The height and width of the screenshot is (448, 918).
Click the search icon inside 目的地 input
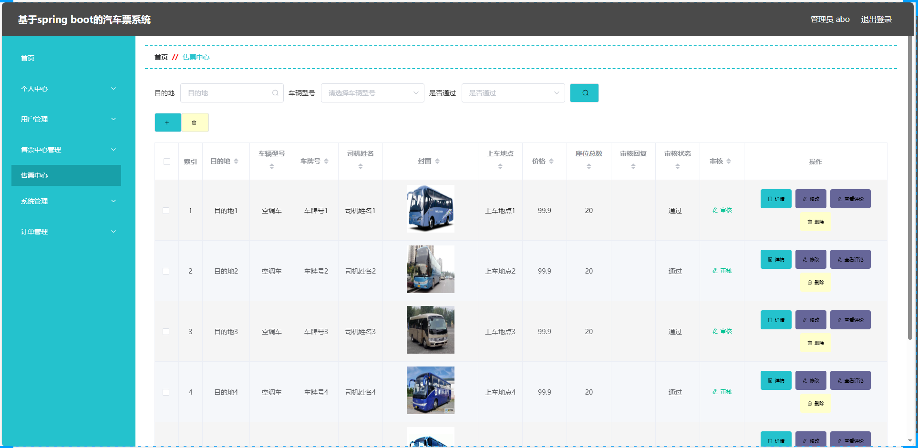pos(275,93)
